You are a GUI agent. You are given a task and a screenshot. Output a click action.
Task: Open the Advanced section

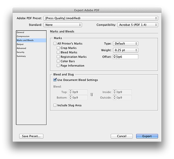click(x=31, y=48)
